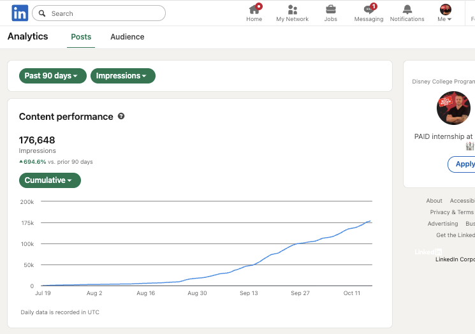Go to My Network icon
The width and height of the screenshot is (475, 334).
[x=292, y=10]
